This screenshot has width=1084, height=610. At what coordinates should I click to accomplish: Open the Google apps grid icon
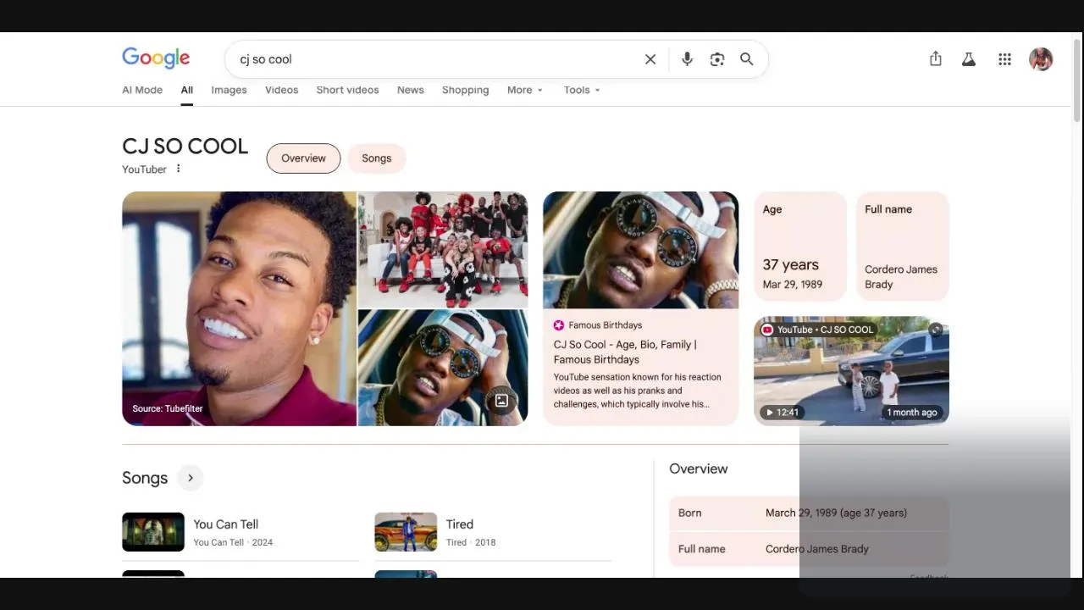point(1004,59)
